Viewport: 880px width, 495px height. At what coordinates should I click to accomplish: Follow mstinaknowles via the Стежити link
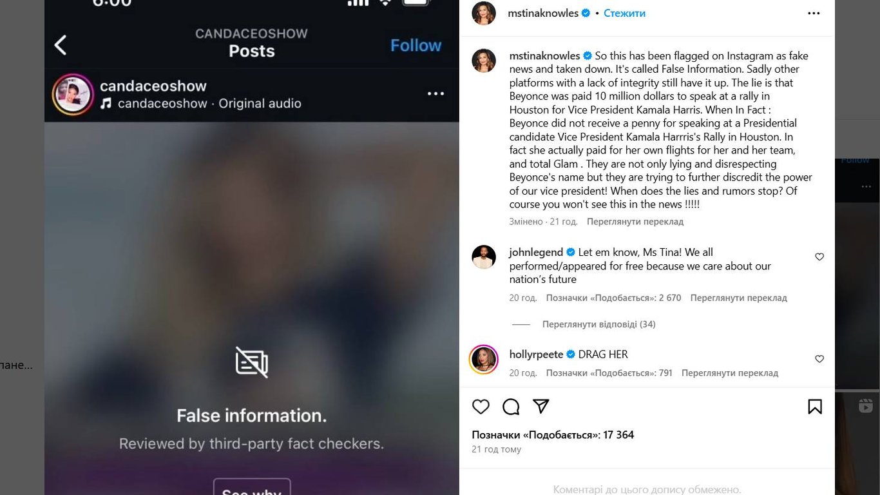624,13
